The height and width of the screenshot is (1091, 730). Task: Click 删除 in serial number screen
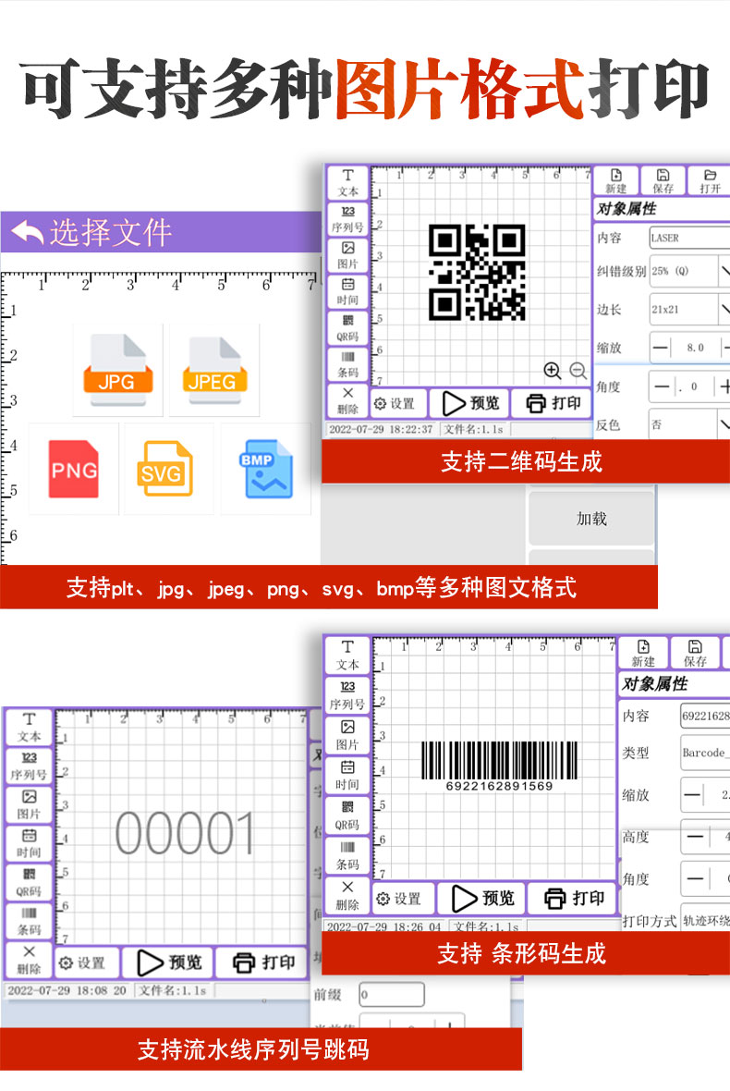(29, 961)
